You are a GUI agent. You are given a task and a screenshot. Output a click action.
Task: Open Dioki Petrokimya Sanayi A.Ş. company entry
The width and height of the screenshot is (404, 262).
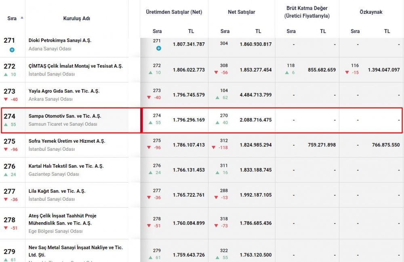[60, 40]
